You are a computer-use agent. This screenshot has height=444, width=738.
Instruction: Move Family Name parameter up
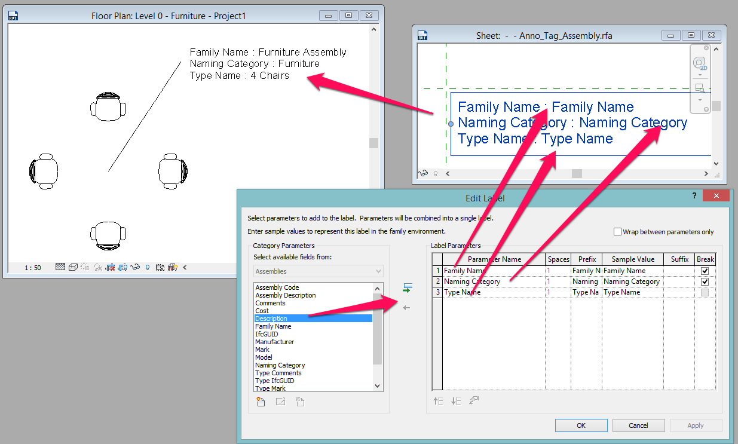(x=438, y=401)
